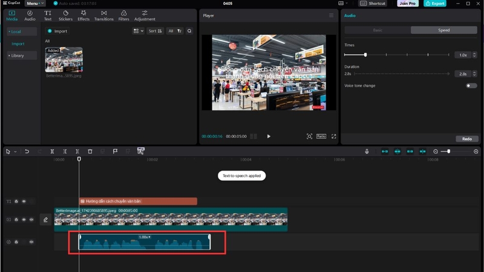Select the Betterimage jpeg thumbnail in media
This screenshot has height=272, width=484.
(64, 59)
